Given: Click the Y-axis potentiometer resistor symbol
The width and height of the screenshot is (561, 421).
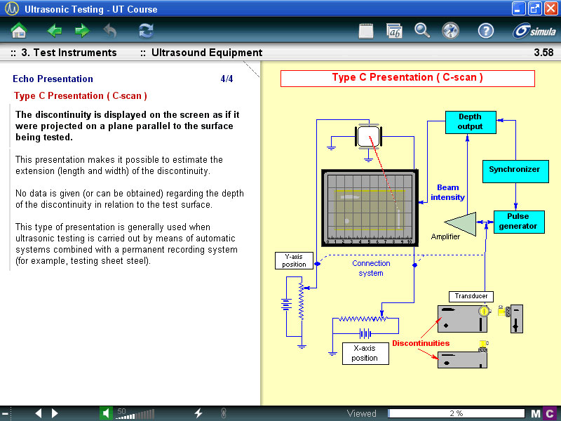Looking at the screenshot, I should click(302, 302).
